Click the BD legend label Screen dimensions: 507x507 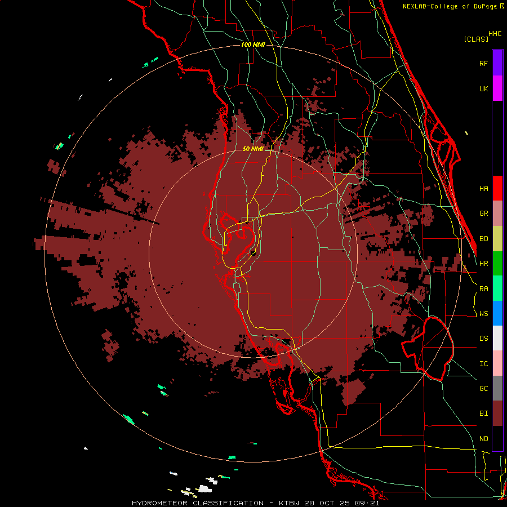483,239
